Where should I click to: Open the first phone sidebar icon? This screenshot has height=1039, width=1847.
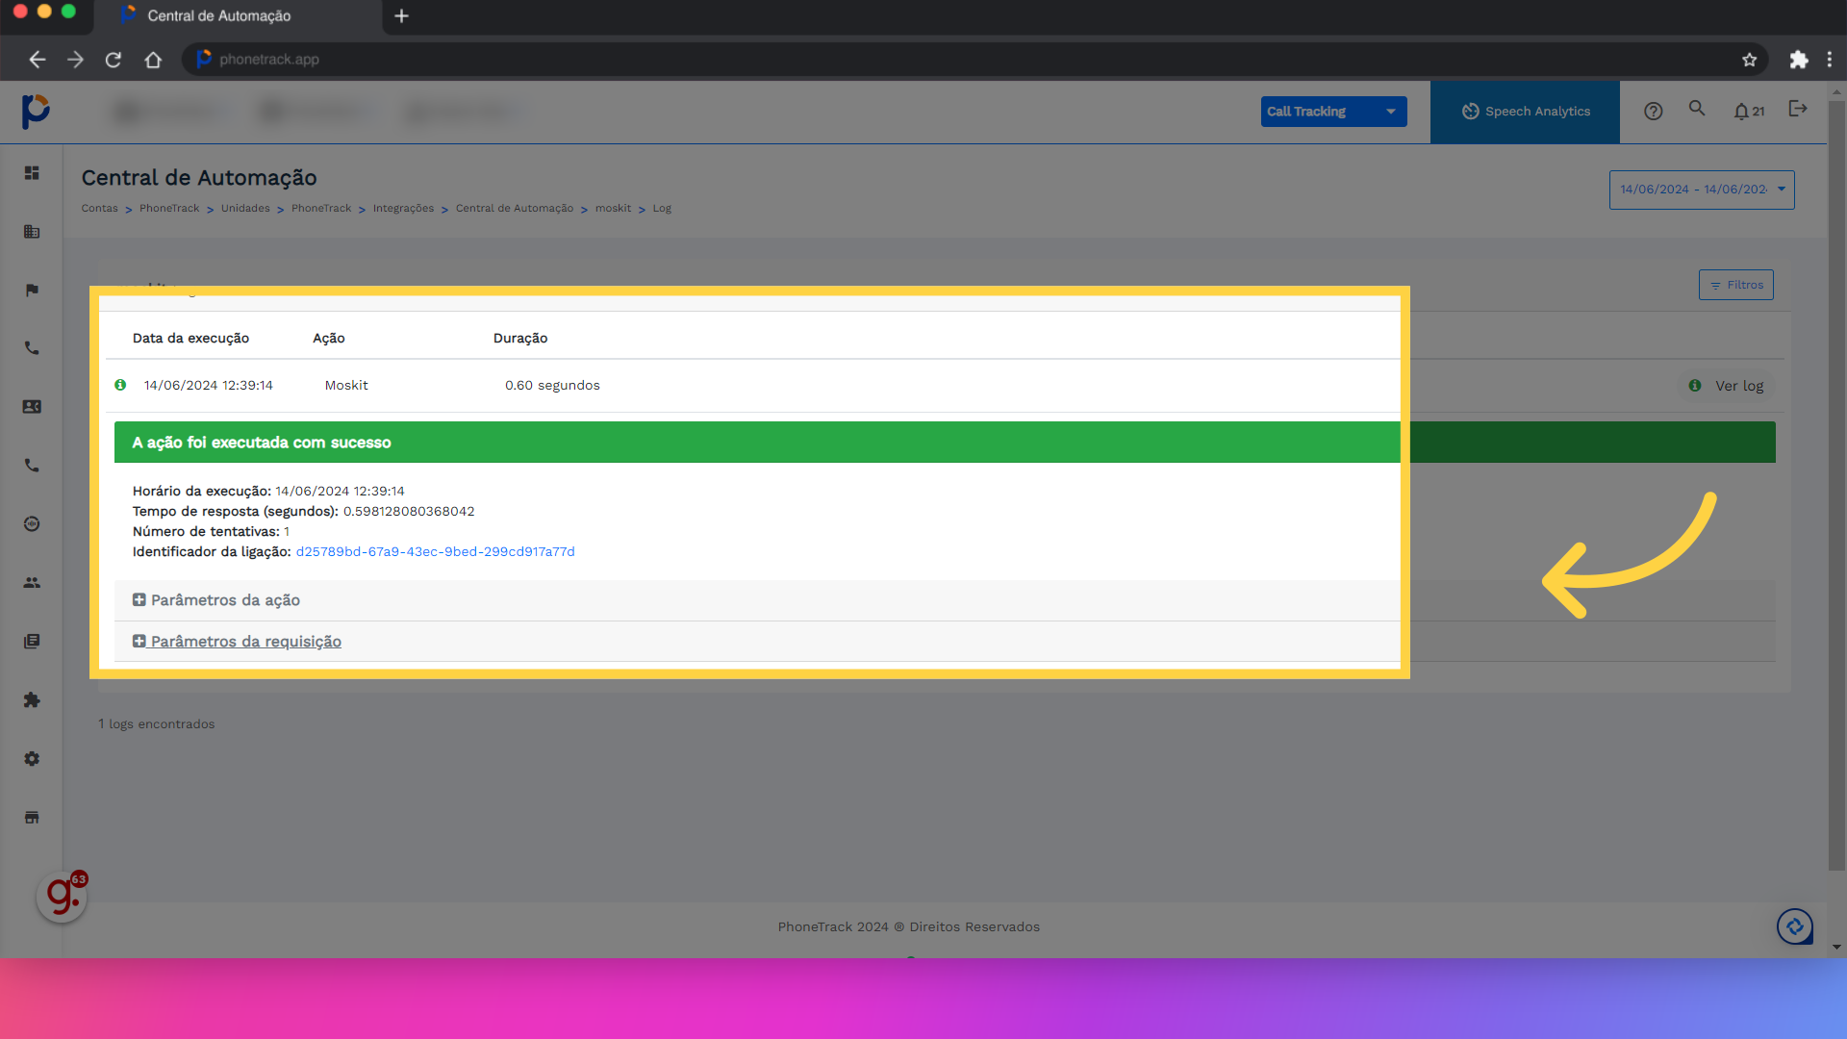[32, 348]
